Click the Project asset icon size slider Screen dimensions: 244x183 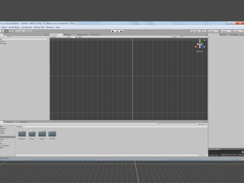202,155
